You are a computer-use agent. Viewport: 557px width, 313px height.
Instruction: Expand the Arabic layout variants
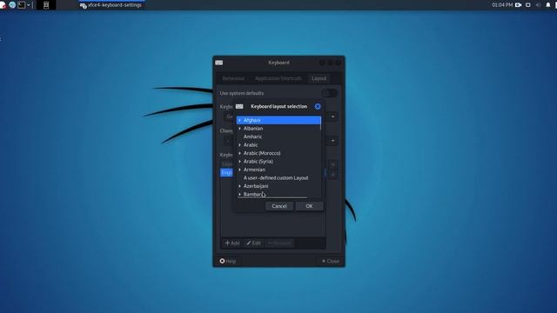[240, 145]
